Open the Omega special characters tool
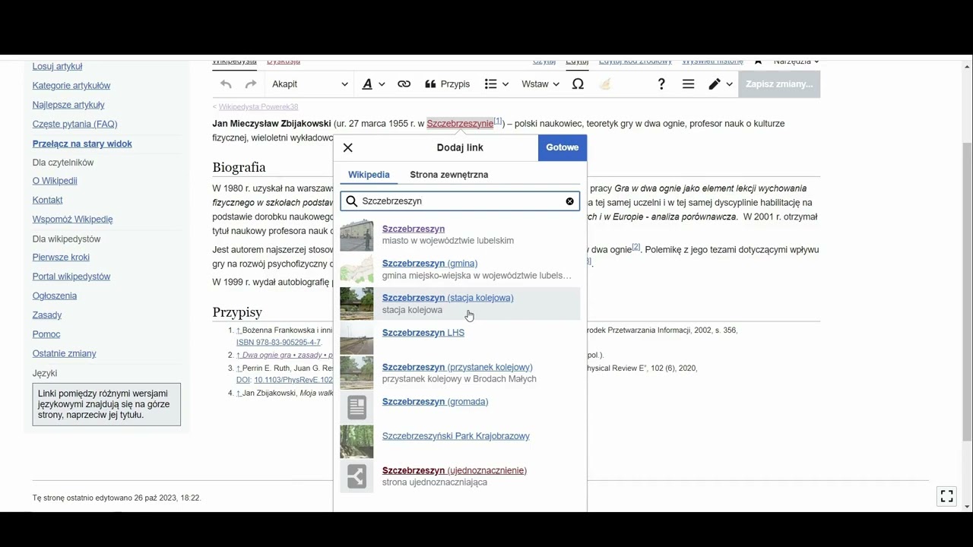The image size is (973, 547). coord(578,84)
